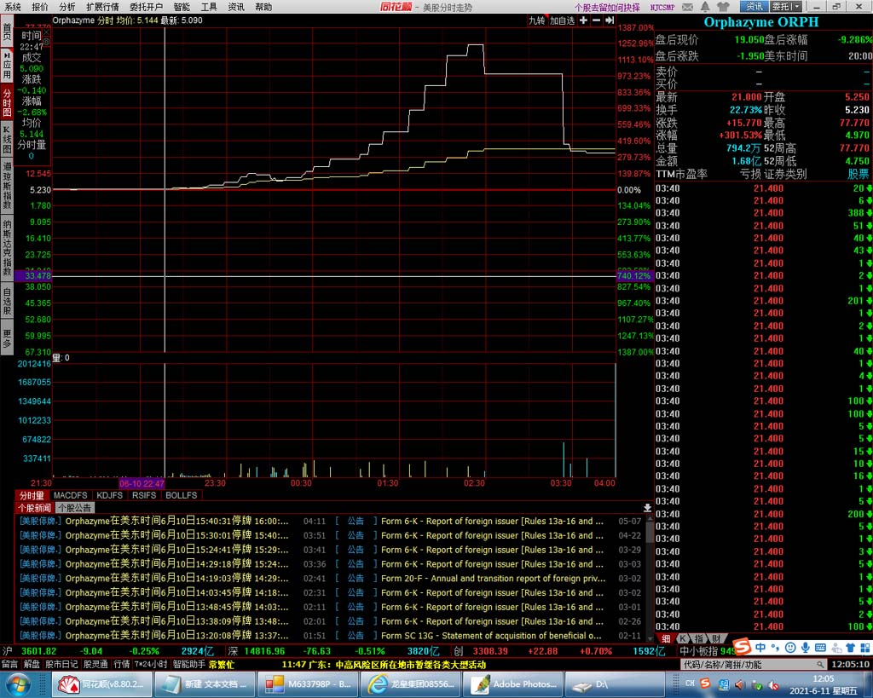
Task: Select the 自选股 sidebar tab
Action: [x=7, y=301]
